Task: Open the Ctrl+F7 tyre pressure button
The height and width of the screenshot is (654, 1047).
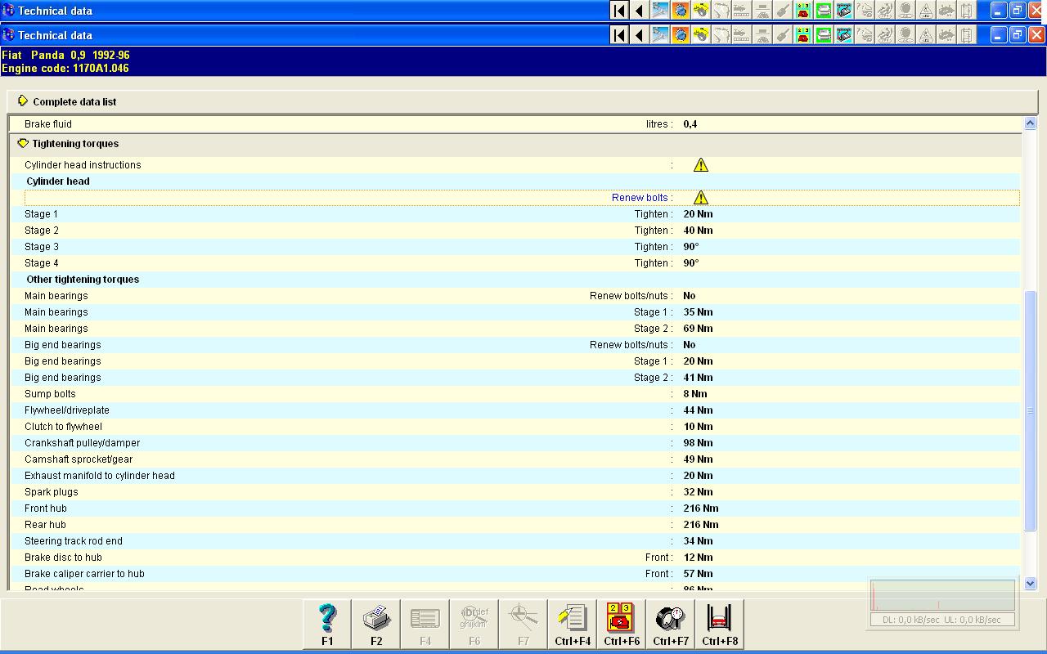Action: tap(671, 625)
